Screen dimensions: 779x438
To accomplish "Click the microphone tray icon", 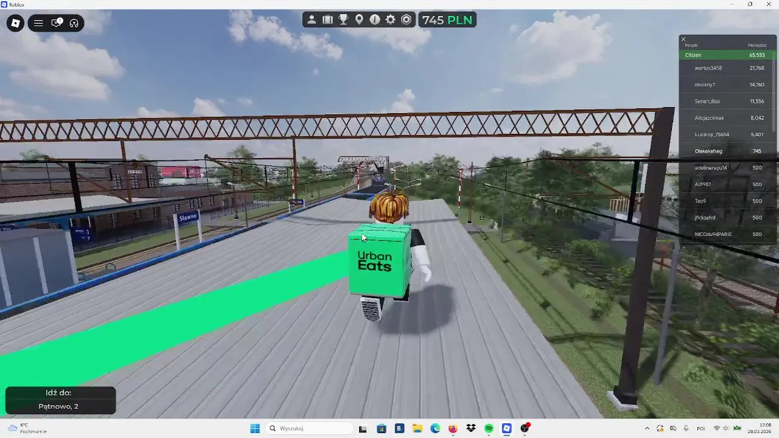I will (686, 428).
